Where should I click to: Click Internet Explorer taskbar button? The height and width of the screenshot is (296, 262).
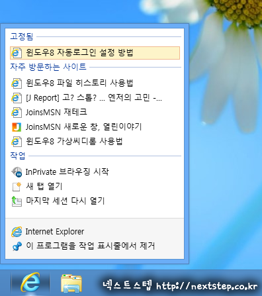coord(30,283)
